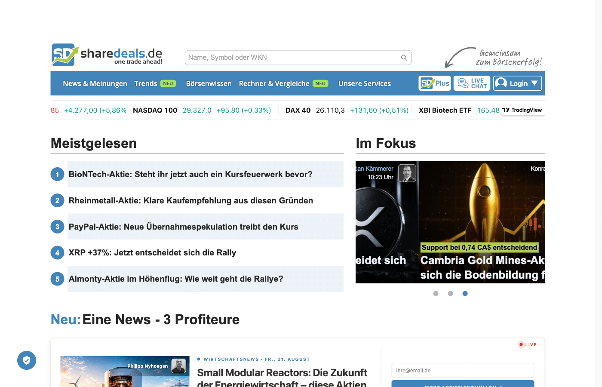The height and width of the screenshot is (387, 602).
Task: Click Wirtschaftsnews category label
Action: 231,359
